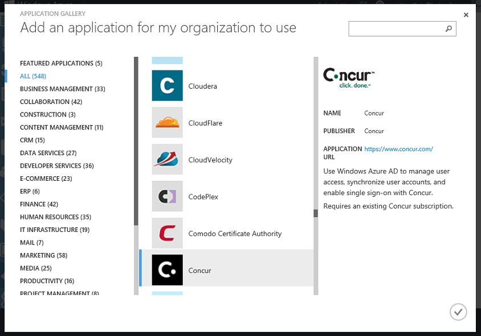Click the Cloudera app icon
The width and height of the screenshot is (481, 336).
pos(167,85)
